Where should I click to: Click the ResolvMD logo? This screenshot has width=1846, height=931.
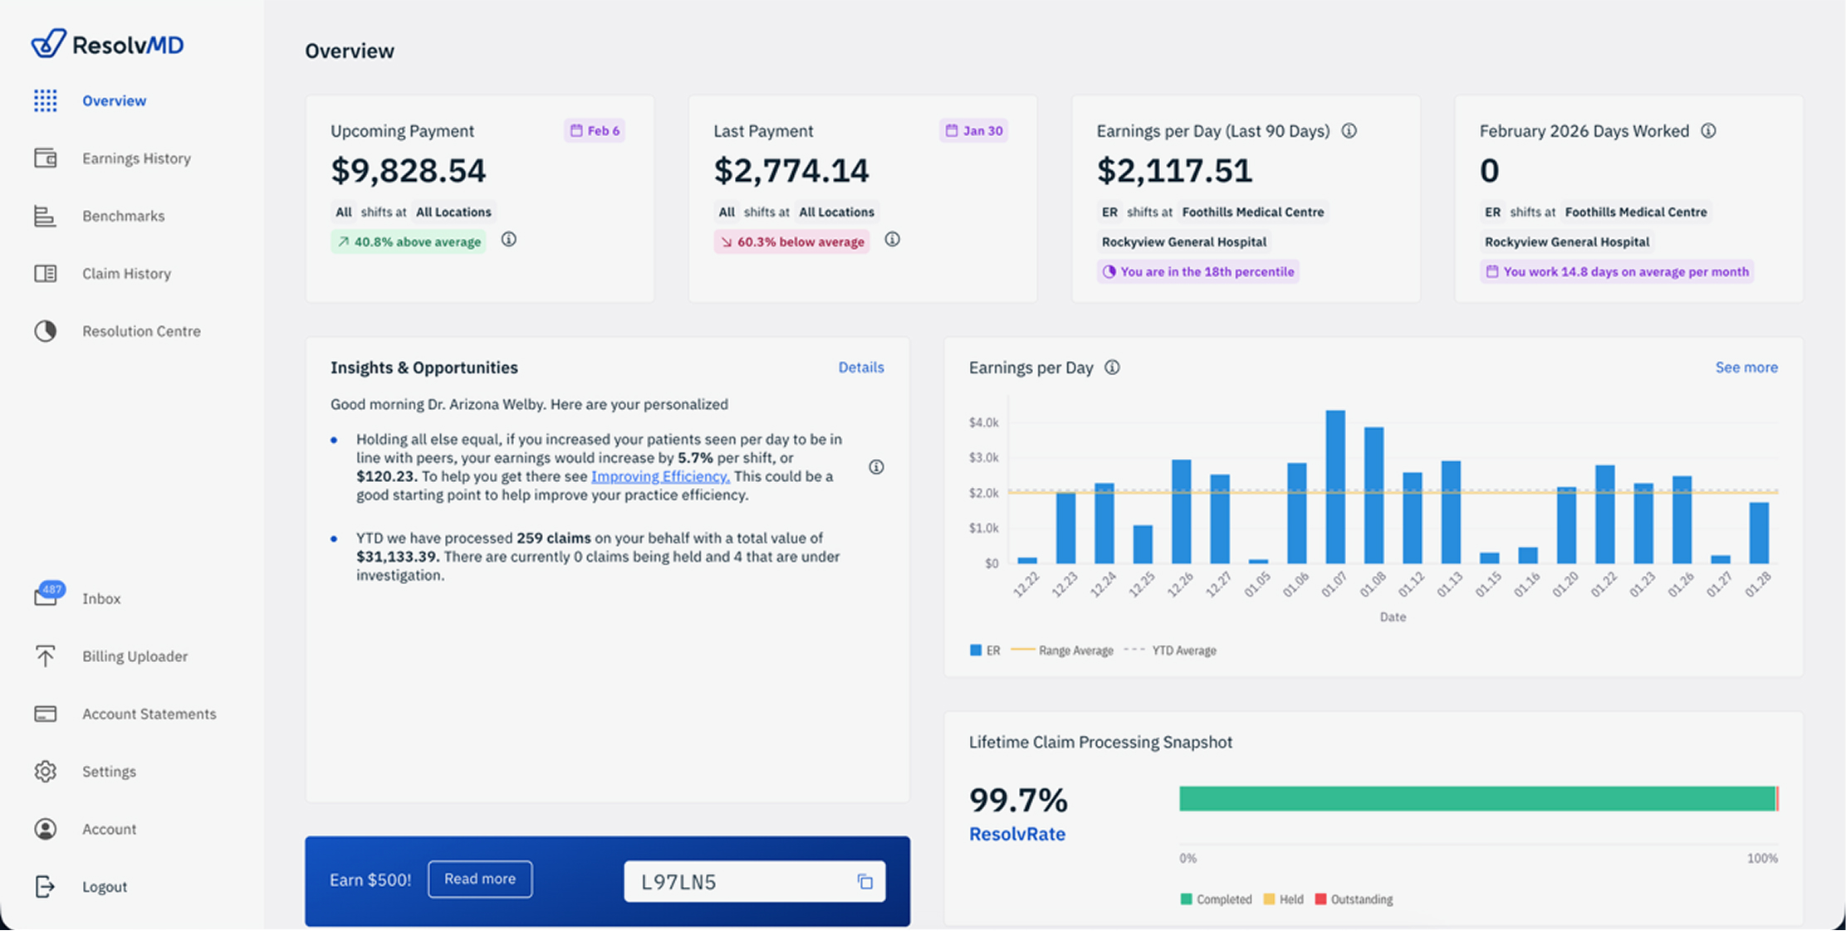coord(107,44)
